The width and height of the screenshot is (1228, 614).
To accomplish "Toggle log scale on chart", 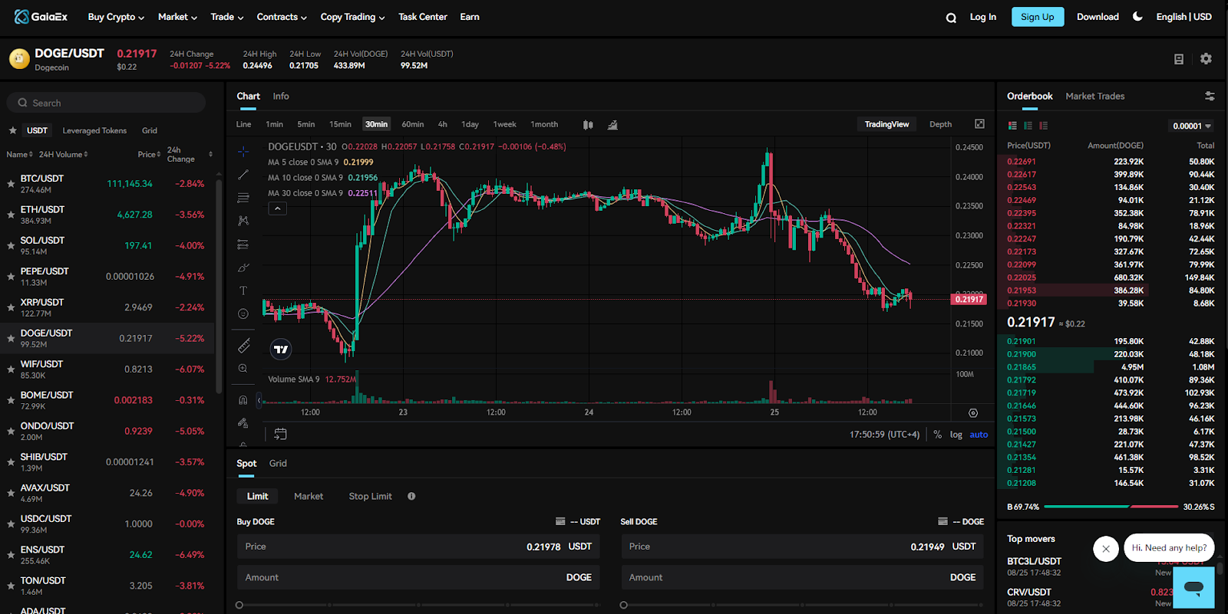I will pos(956,435).
